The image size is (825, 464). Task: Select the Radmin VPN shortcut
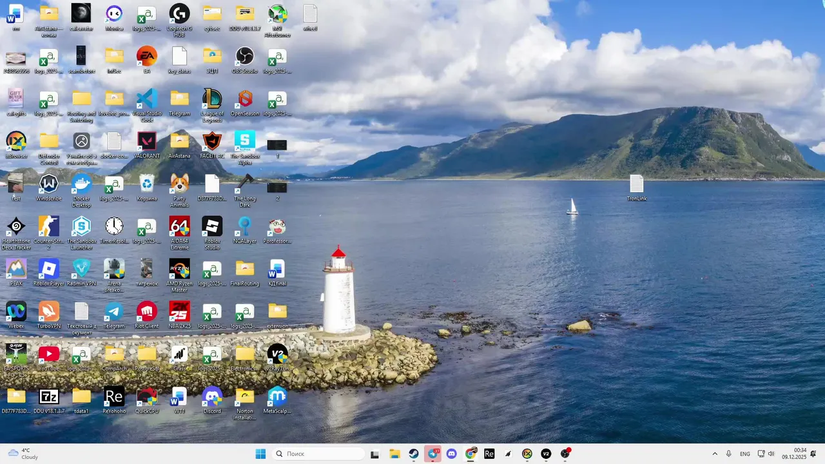coord(81,273)
